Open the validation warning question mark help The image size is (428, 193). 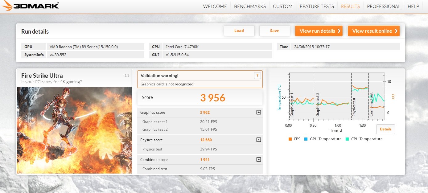coord(257,76)
